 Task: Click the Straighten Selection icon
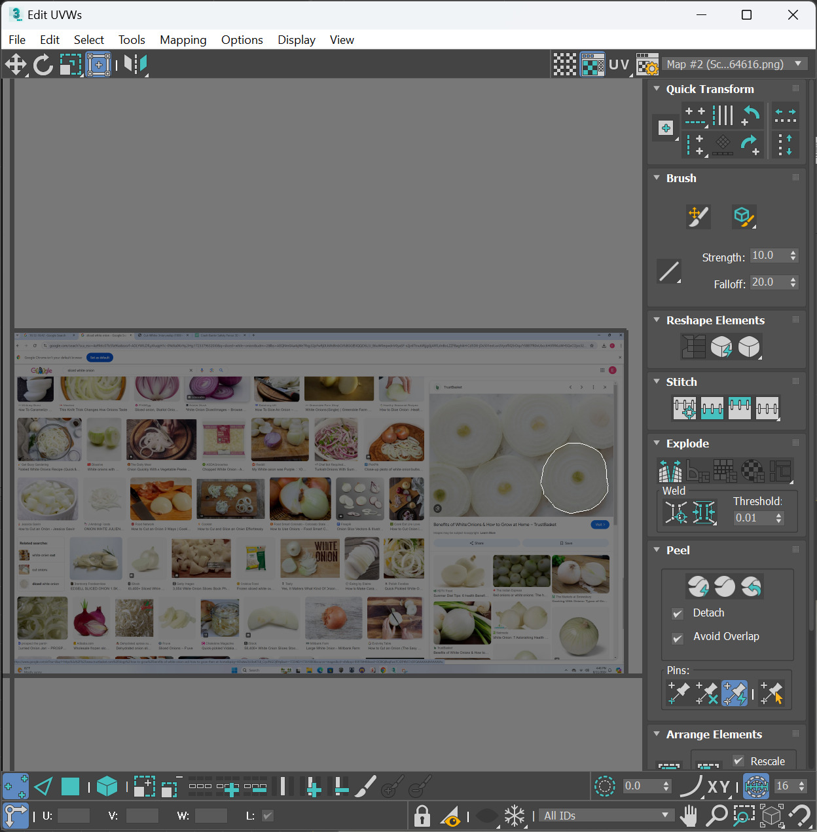(693, 347)
